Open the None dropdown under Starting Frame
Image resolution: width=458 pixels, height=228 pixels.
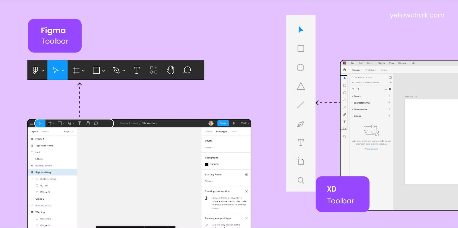point(209,181)
